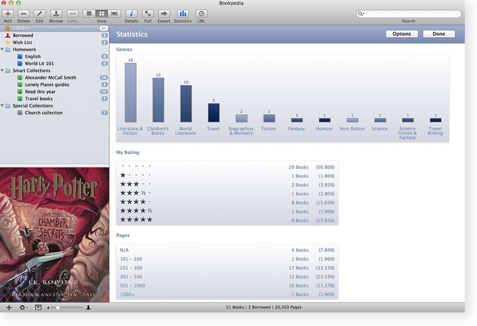Click the Fantasy genre label
The width and height of the screenshot is (477, 326).
[297, 129]
